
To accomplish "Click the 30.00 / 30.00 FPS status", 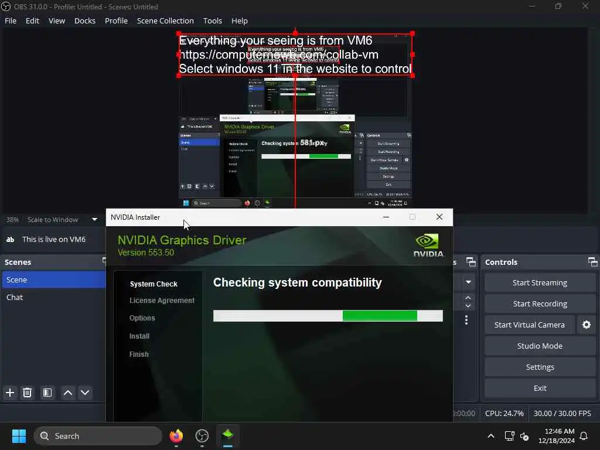I will pos(562,413).
